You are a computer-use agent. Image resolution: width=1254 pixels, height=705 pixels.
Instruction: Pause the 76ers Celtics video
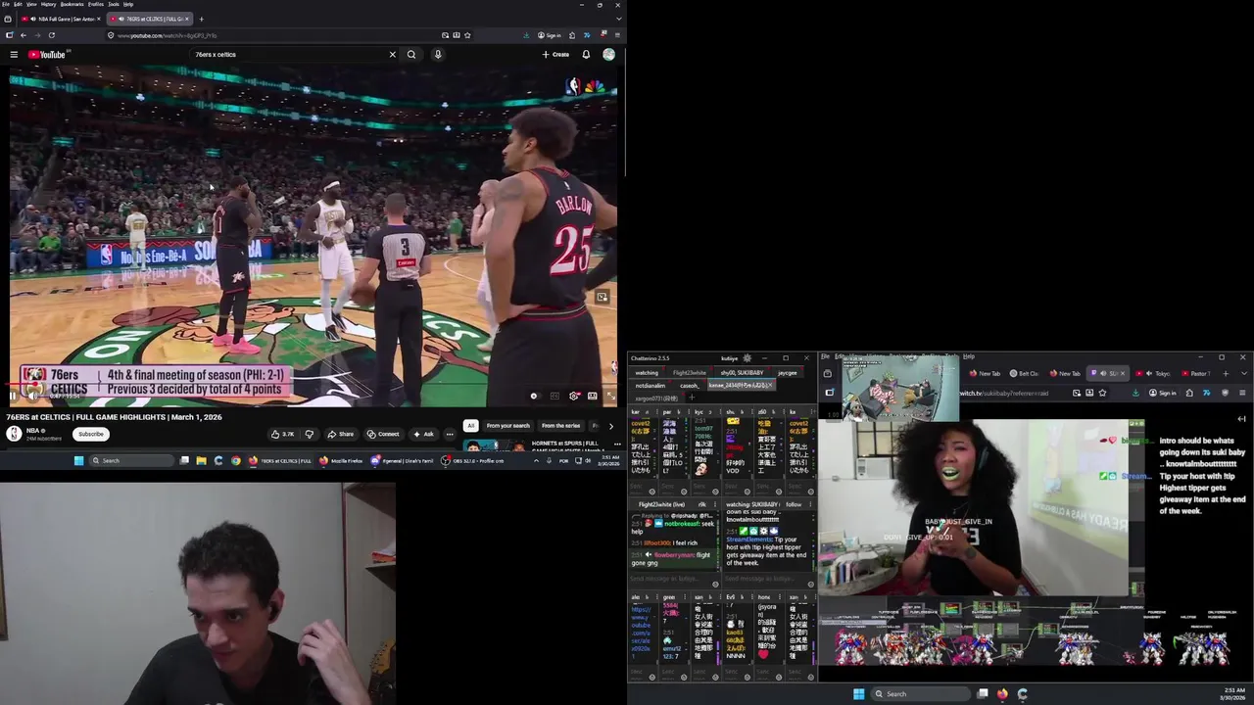(x=13, y=396)
